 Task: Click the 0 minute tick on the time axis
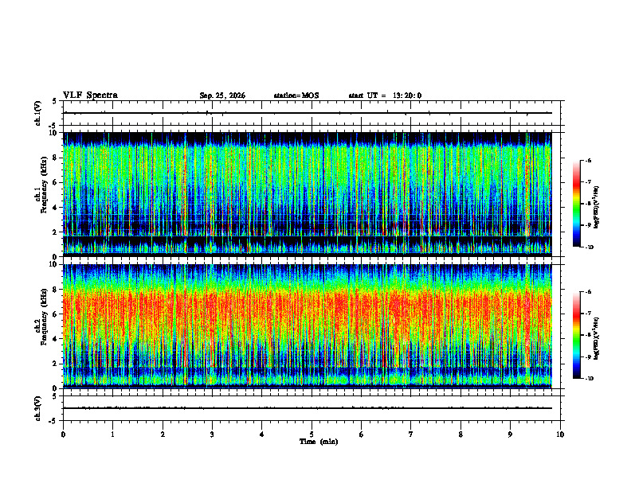point(63,434)
